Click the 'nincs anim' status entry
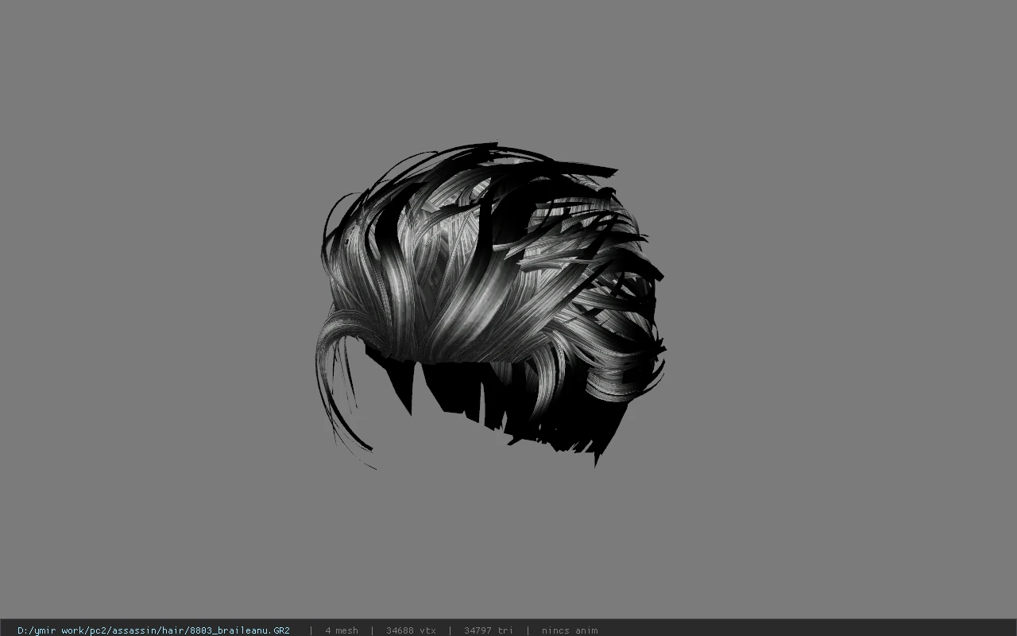 pos(570,630)
